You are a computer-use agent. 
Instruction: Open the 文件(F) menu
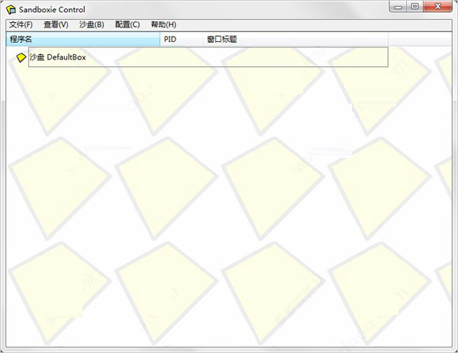click(21, 24)
